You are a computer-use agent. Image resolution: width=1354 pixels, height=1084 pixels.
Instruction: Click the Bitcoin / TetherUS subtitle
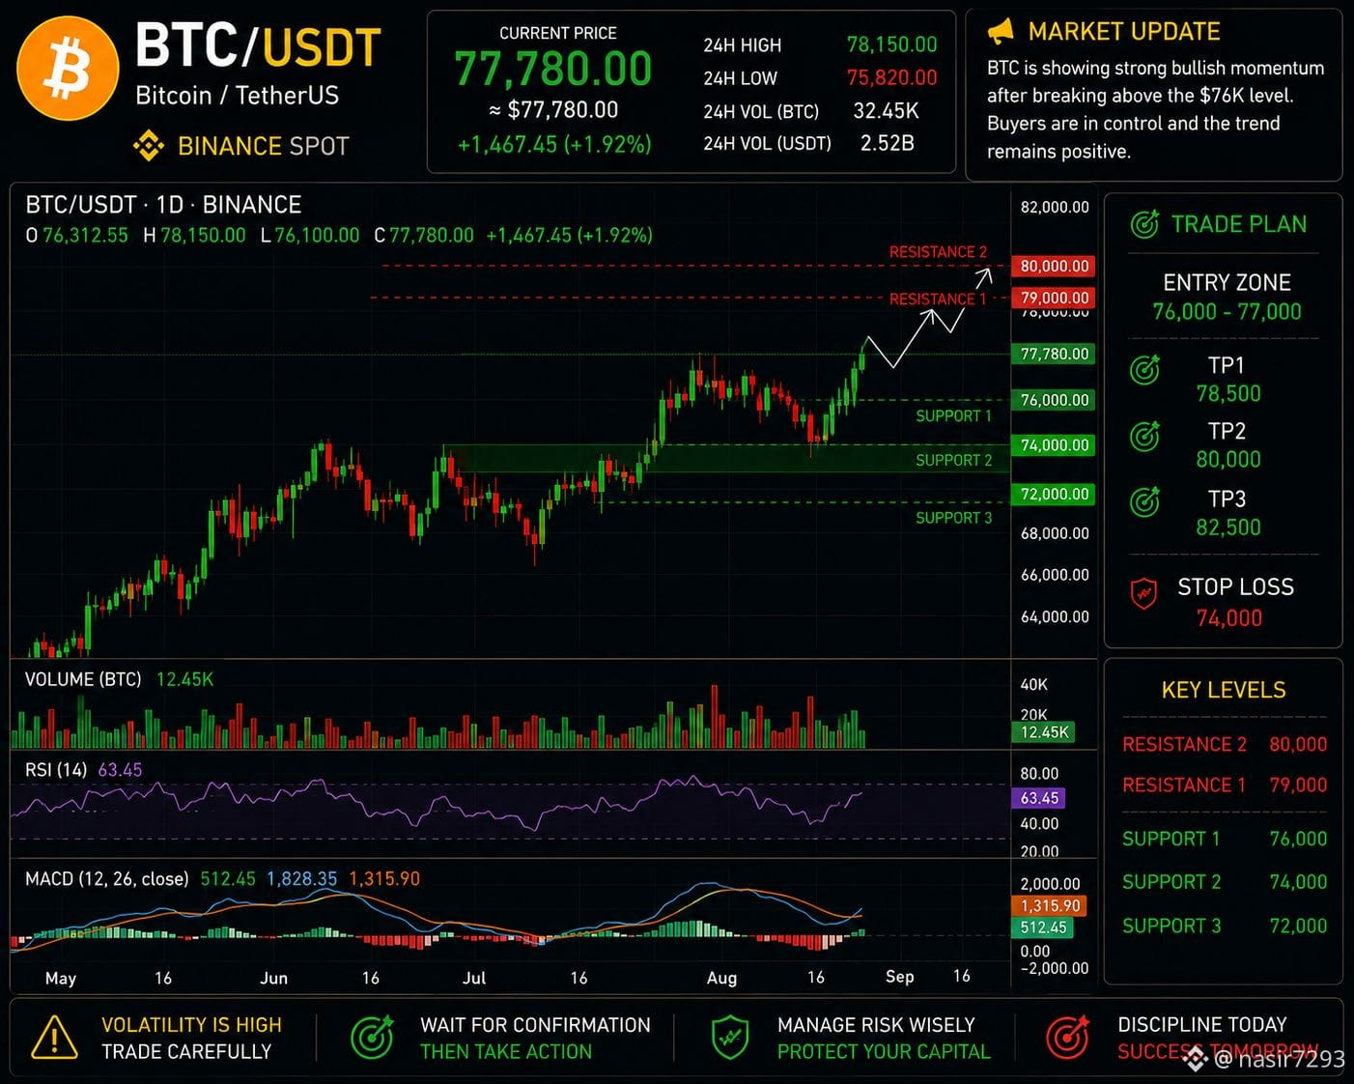coord(238,96)
